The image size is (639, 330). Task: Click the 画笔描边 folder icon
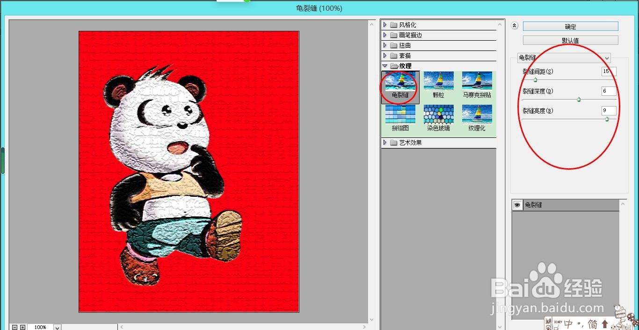tap(393, 35)
